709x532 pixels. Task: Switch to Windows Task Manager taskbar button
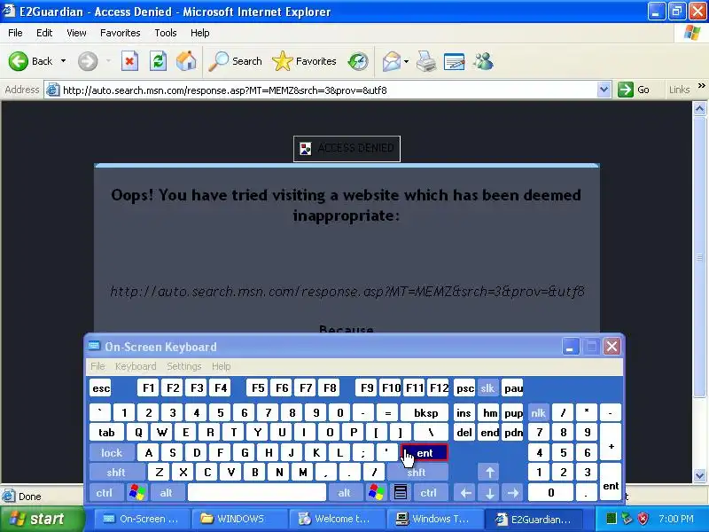coord(434,519)
